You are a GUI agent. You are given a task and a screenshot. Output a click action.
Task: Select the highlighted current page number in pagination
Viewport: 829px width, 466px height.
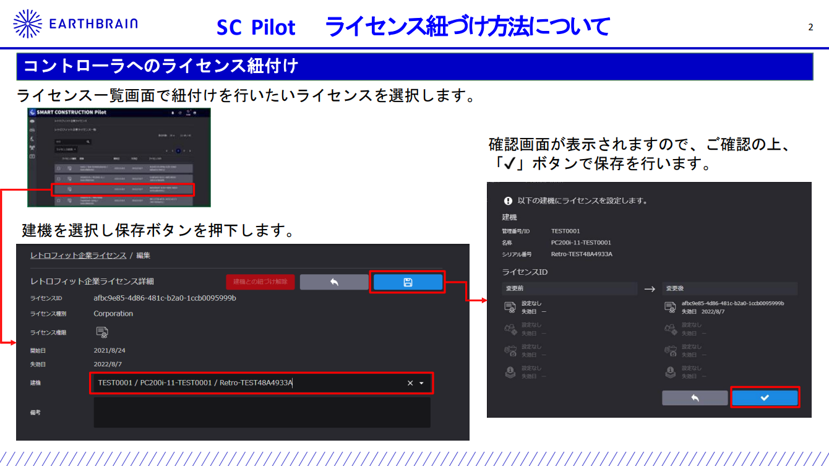click(x=178, y=150)
